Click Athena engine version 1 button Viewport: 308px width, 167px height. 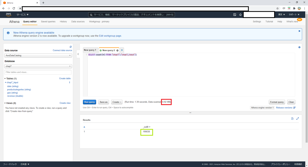click(262, 108)
